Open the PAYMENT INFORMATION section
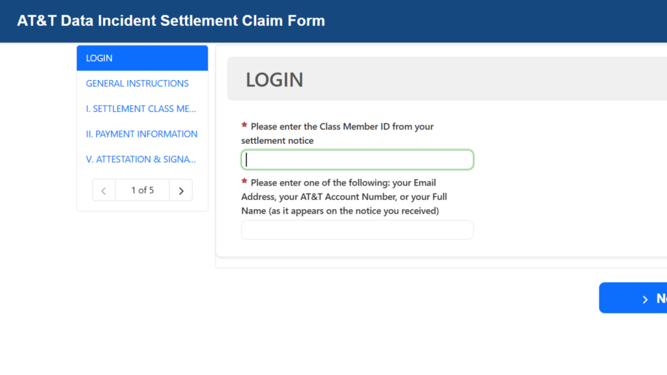The width and height of the screenshot is (667, 375). [141, 133]
